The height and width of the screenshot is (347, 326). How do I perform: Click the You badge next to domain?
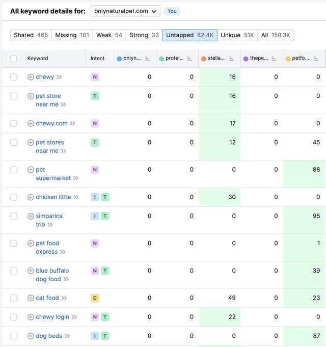click(172, 11)
